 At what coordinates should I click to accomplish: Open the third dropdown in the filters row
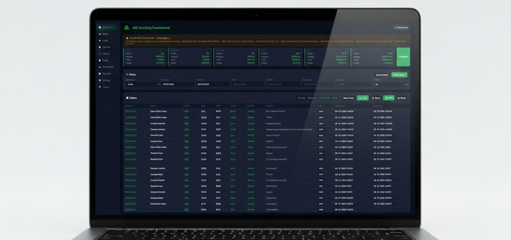[x=213, y=84]
